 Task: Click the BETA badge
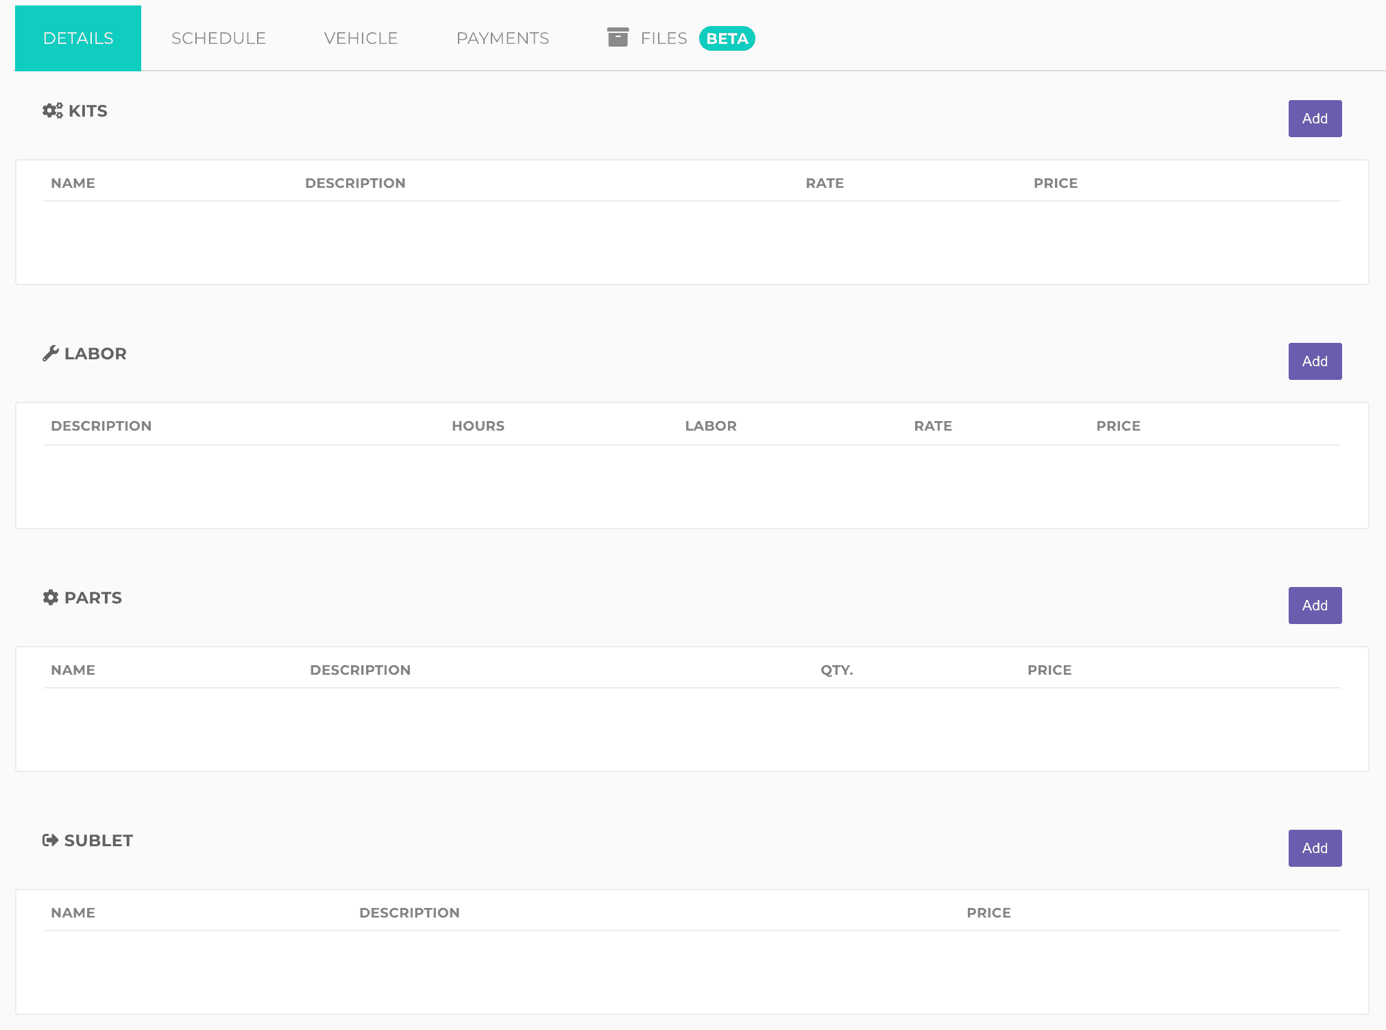(727, 38)
